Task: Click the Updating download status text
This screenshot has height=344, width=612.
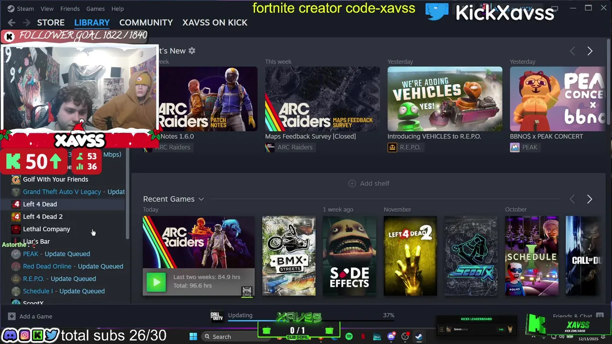Action: pyautogui.click(x=240, y=315)
